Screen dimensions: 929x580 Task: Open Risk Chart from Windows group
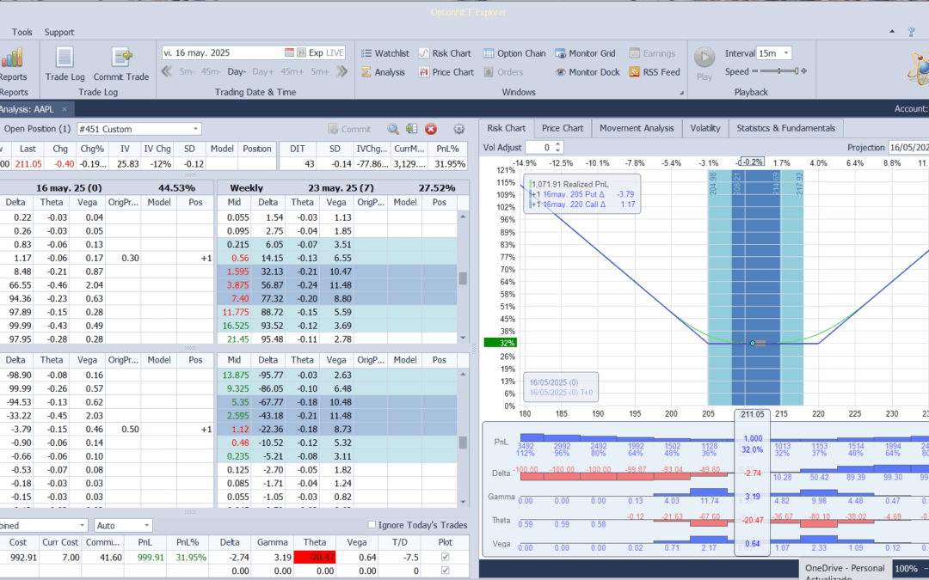coord(445,53)
